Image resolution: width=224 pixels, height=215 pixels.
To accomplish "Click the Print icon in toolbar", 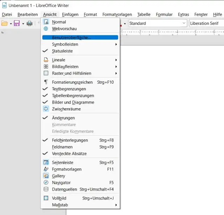I will pyautogui.click(x=30, y=23).
